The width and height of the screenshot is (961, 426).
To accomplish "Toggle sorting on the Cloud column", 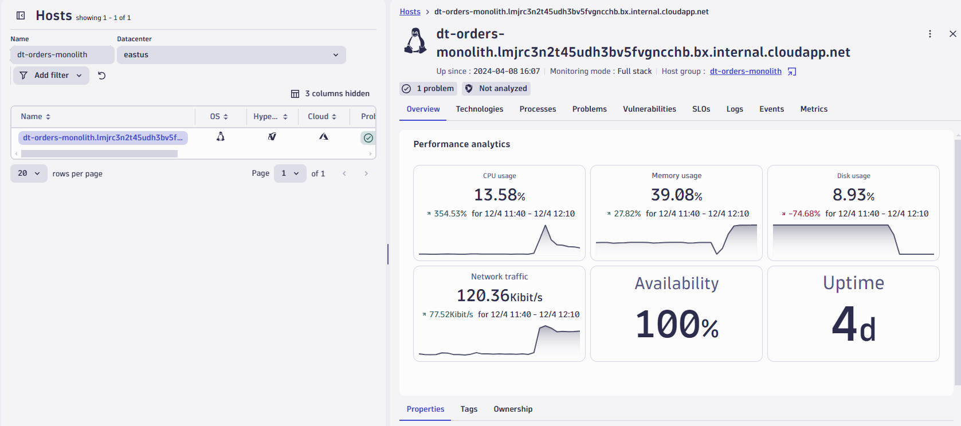I will [x=322, y=117].
